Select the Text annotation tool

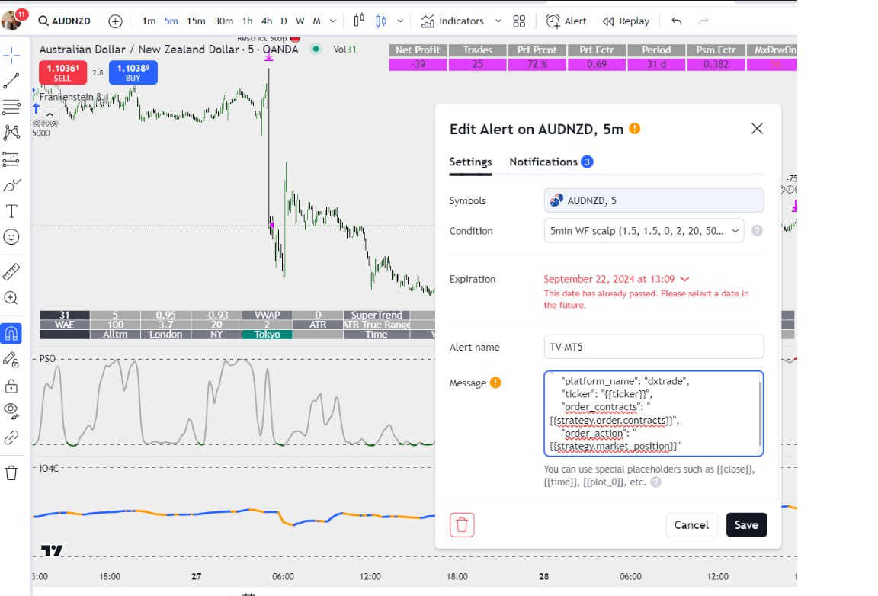(x=11, y=211)
